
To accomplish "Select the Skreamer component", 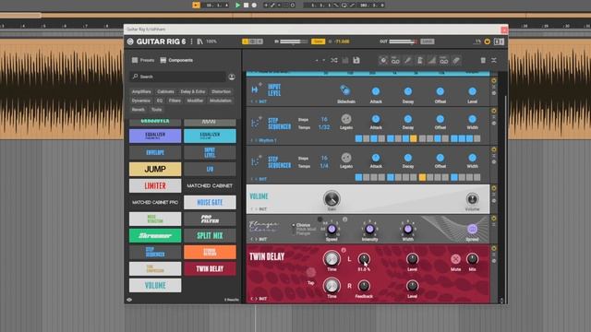I will [x=155, y=236].
